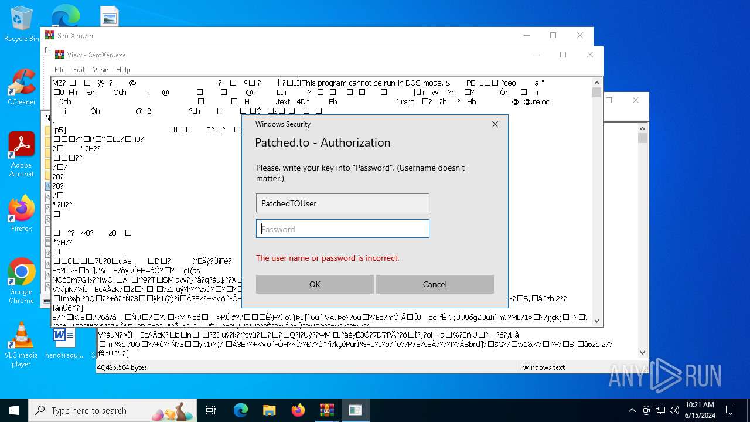Viewport: 750px width, 422px height.
Task: Open Task View on the taskbar
Action: pos(211,410)
